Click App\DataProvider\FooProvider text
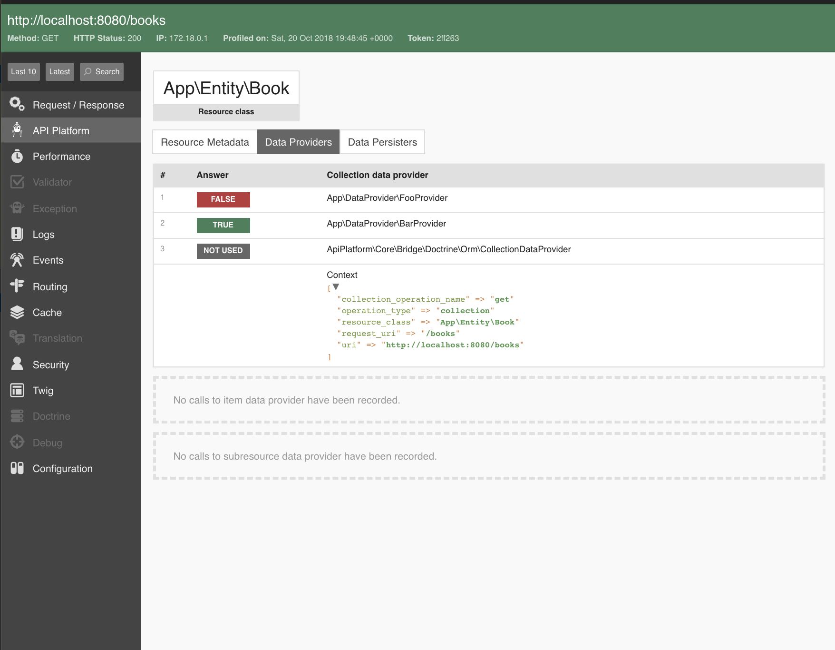Image resolution: width=835 pixels, height=650 pixels. click(387, 198)
